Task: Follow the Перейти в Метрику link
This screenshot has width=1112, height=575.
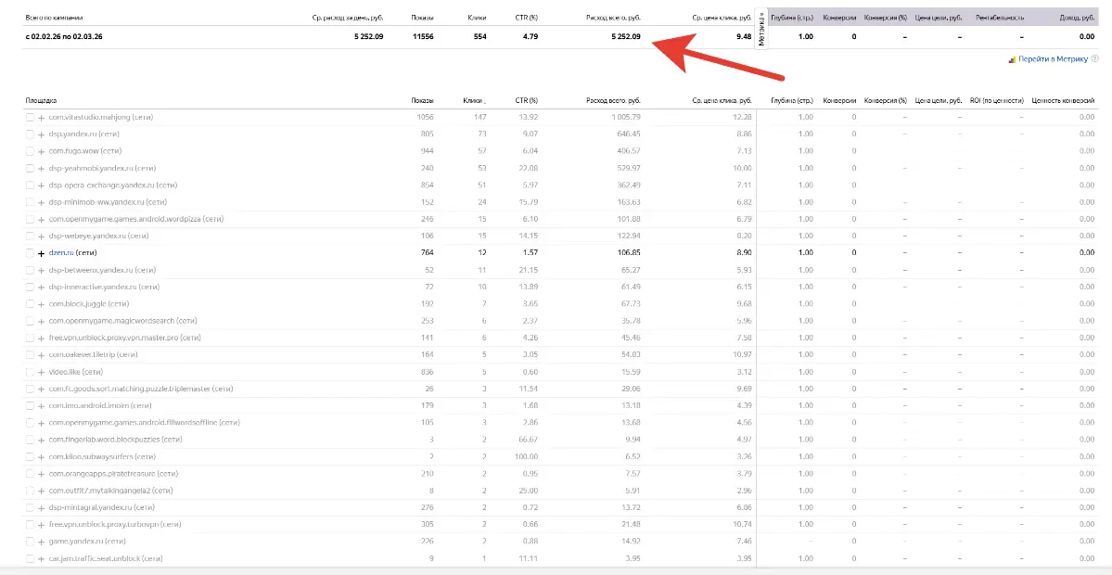Action: 1053,59
